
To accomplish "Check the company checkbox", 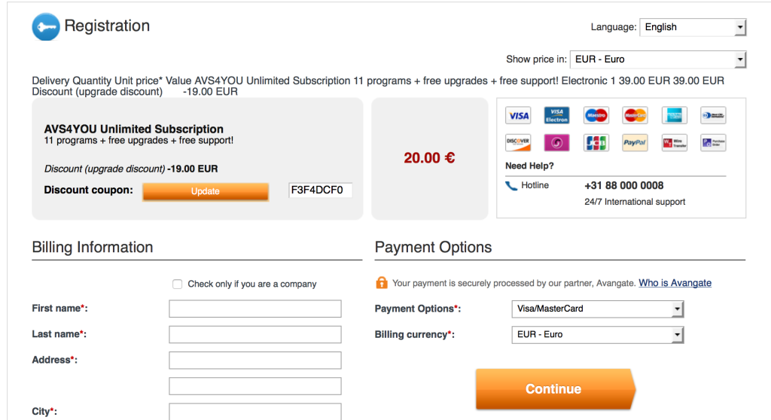I will pyautogui.click(x=178, y=285).
